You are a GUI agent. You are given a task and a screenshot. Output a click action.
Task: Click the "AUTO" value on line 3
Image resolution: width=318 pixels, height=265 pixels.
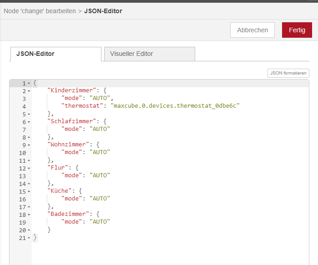[x=100, y=98]
